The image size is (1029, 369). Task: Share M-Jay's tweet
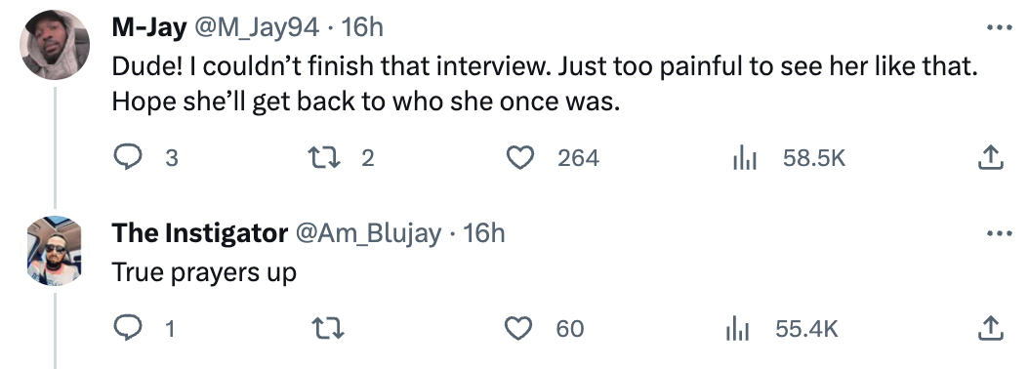coord(990,157)
